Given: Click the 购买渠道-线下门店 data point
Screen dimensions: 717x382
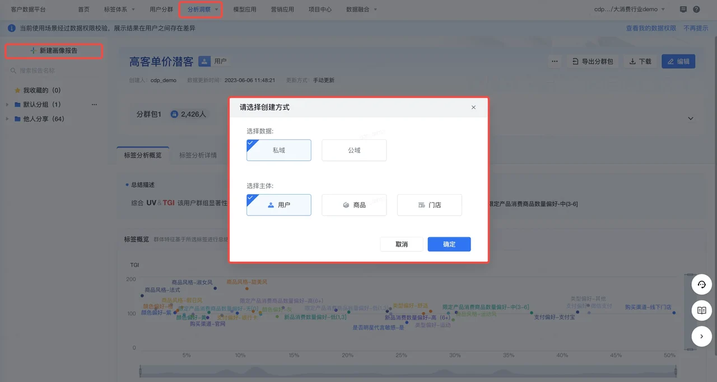Looking at the screenshot, I should [x=674, y=313].
